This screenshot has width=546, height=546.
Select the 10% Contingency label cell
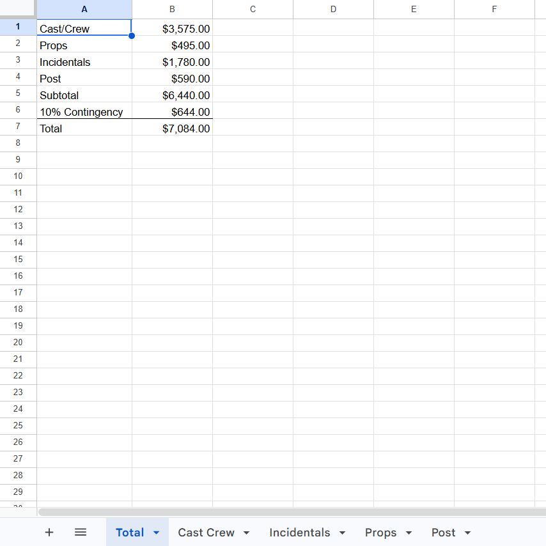coord(81,112)
